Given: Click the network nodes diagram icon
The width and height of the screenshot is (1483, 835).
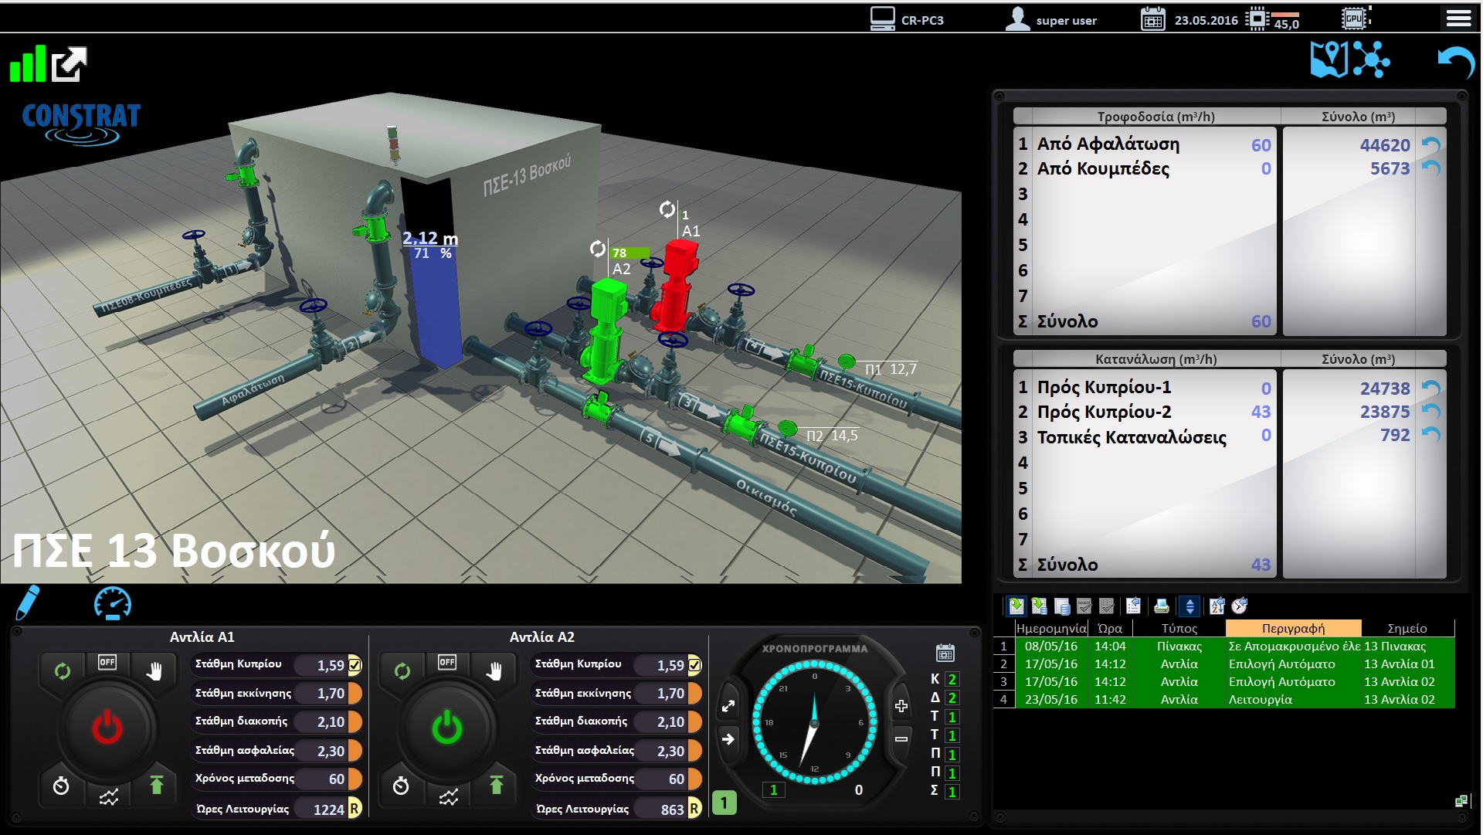Looking at the screenshot, I should [1371, 59].
